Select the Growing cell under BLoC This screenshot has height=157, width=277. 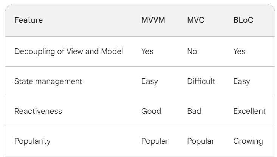tap(248, 141)
